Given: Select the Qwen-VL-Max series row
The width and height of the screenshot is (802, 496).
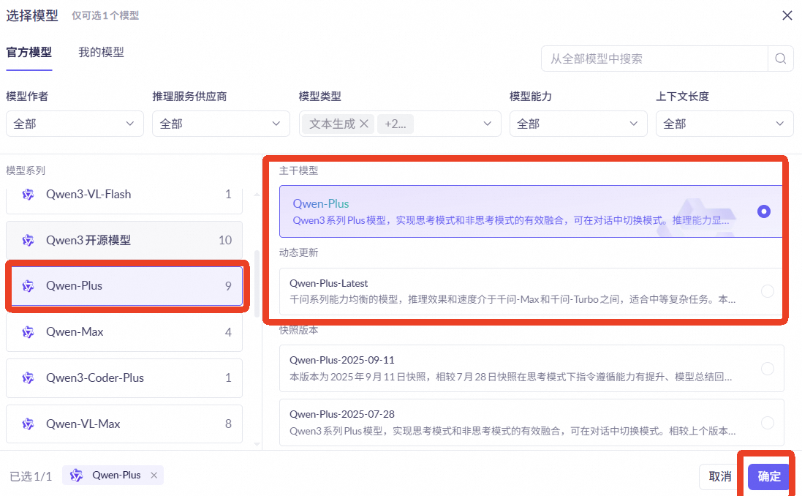Looking at the screenshot, I should (124, 424).
